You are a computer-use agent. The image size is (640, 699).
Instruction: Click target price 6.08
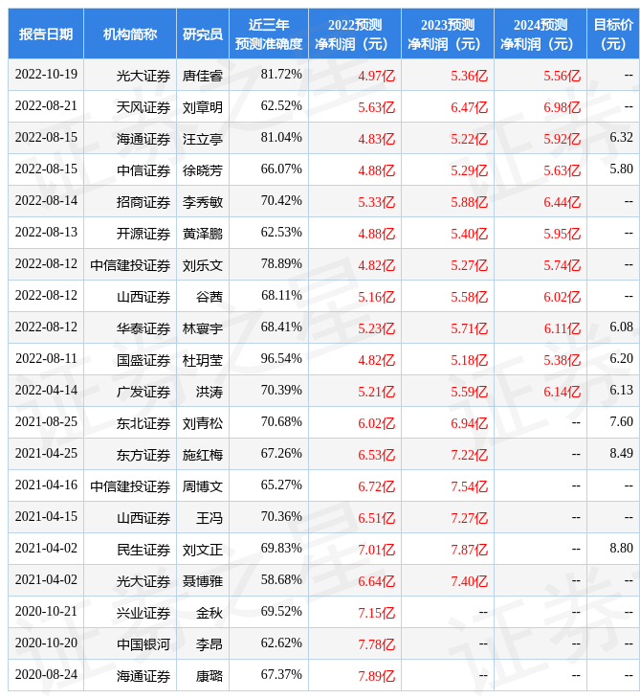point(621,327)
